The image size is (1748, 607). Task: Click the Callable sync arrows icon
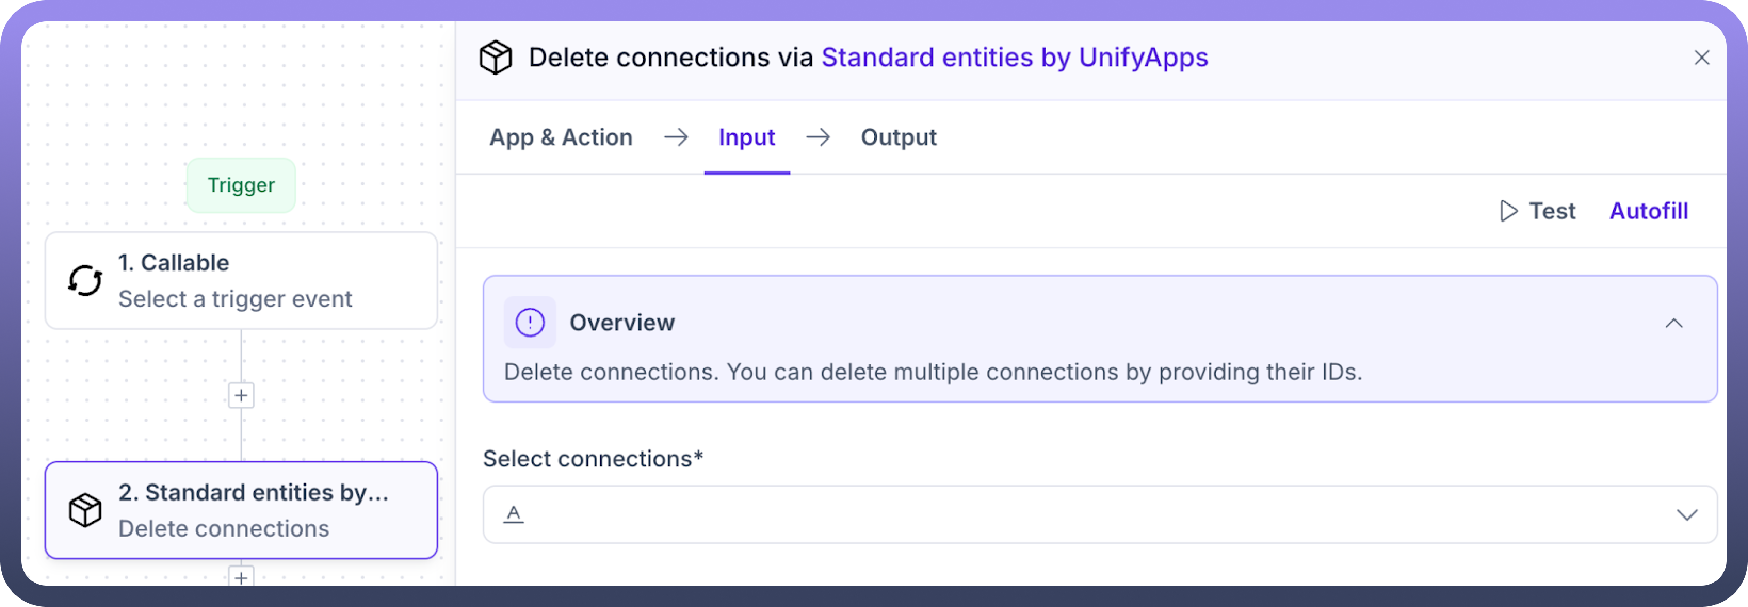tap(85, 280)
